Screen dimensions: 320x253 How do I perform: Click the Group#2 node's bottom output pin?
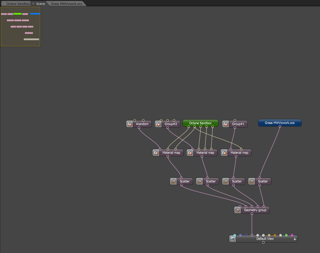click(x=168, y=128)
